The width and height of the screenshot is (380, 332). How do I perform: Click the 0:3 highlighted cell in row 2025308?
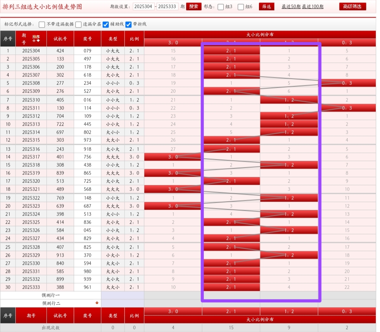[347, 83]
